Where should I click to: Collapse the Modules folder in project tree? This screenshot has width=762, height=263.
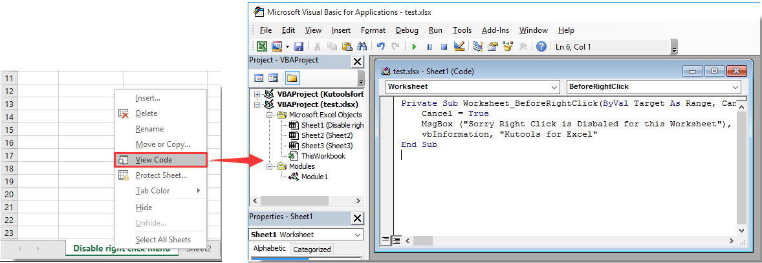click(x=270, y=166)
